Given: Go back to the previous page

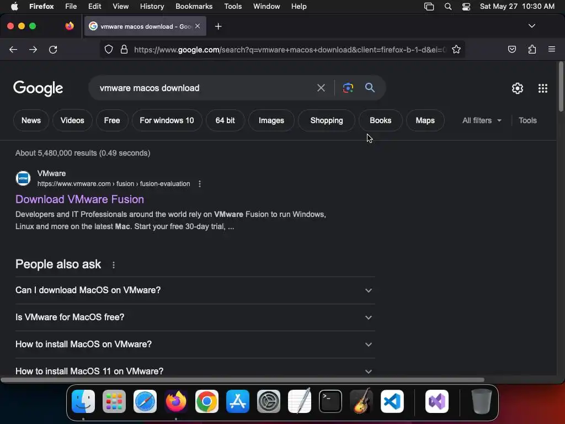Looking at the screenshot, I should pos(13,49).
